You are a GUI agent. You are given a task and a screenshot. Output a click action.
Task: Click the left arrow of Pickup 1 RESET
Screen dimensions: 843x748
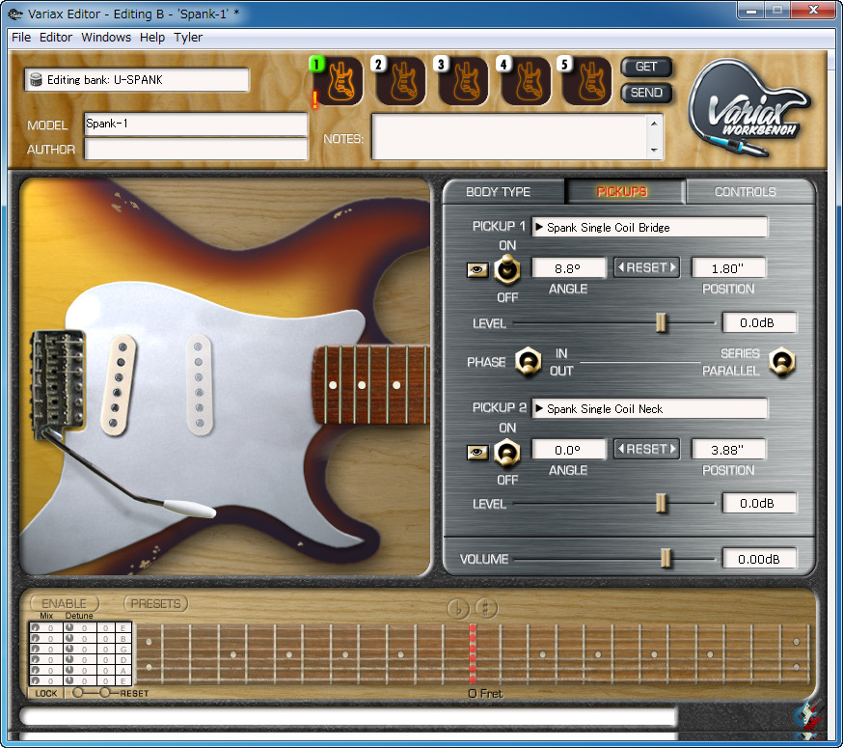[x=621, y=267]
